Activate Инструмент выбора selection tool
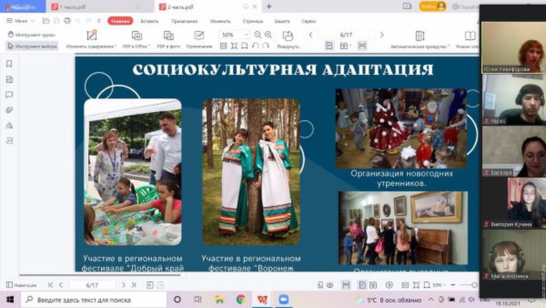This screenshot has width=546, height=308. (32, 46)
